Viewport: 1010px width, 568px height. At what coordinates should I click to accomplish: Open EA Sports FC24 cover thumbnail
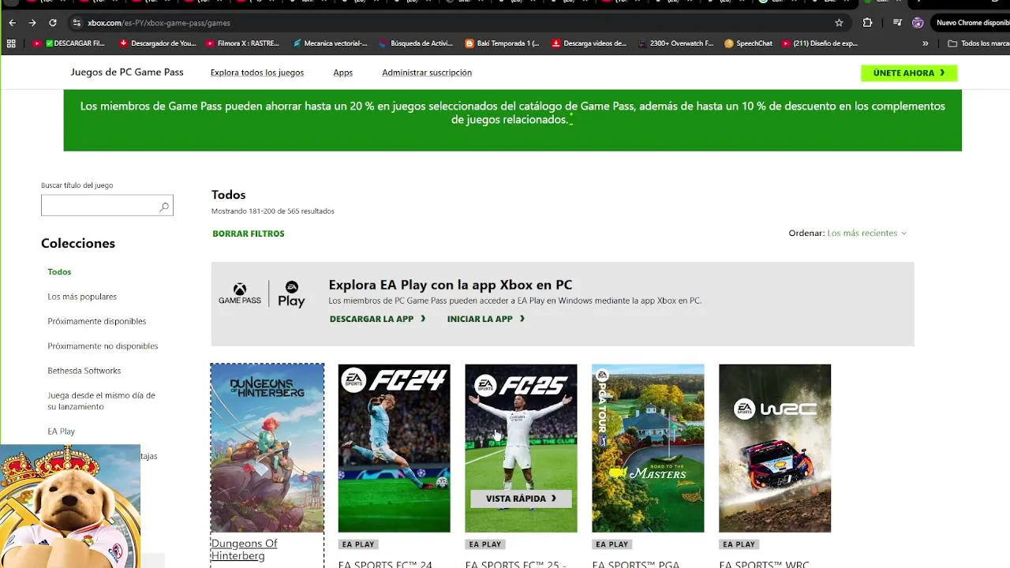point(394,448)
